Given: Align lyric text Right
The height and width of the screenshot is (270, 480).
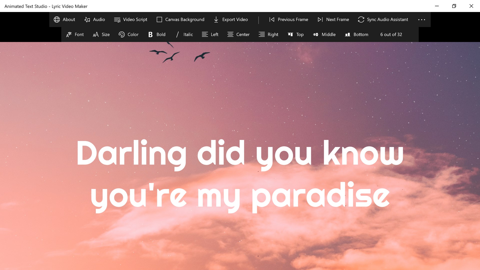Looking at the screenshot, I should click(x=268, y=34).
